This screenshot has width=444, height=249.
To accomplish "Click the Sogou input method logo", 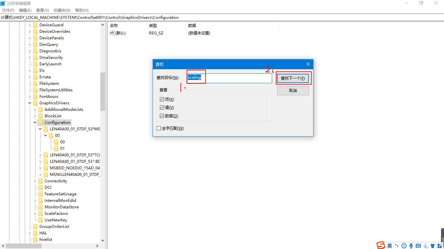I will (381, 245).
